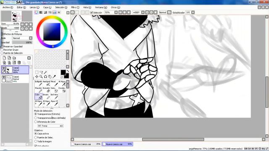
Task: Choose the Aerógrafo airbrush tool
Action: 46,83
